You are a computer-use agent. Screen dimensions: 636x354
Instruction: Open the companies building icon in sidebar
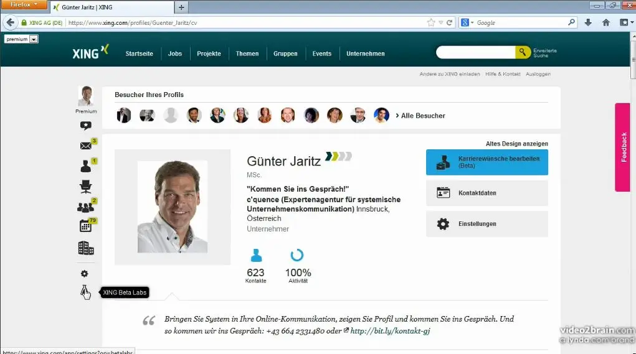pyautogui.click(x=85, y=248)
